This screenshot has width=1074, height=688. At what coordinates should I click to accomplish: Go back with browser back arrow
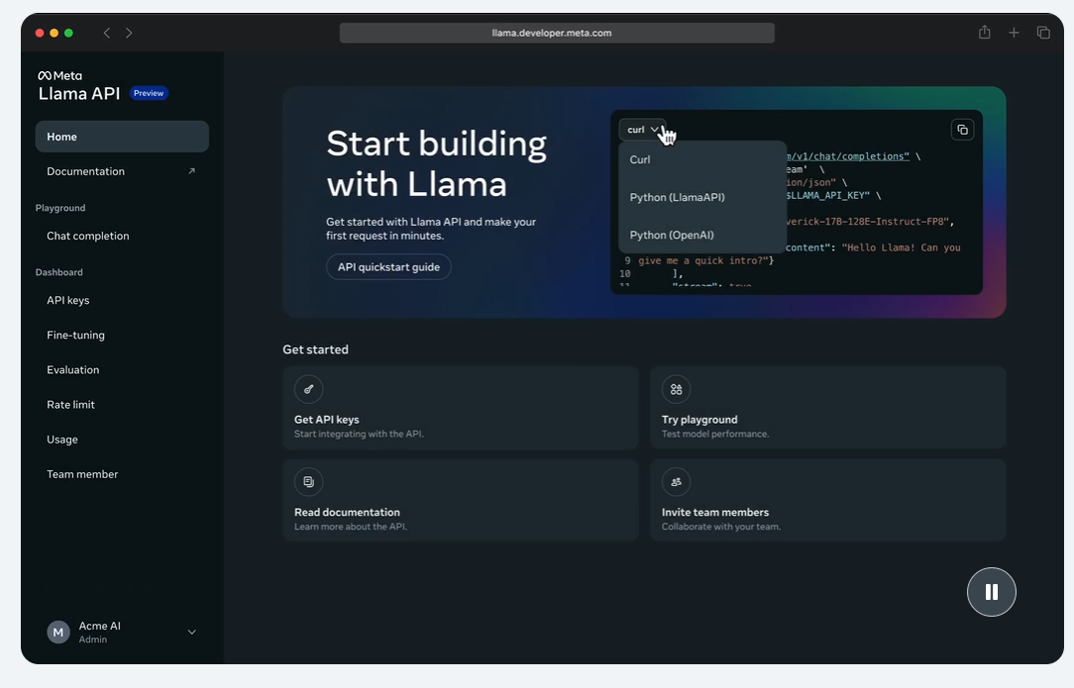[107, 33]
